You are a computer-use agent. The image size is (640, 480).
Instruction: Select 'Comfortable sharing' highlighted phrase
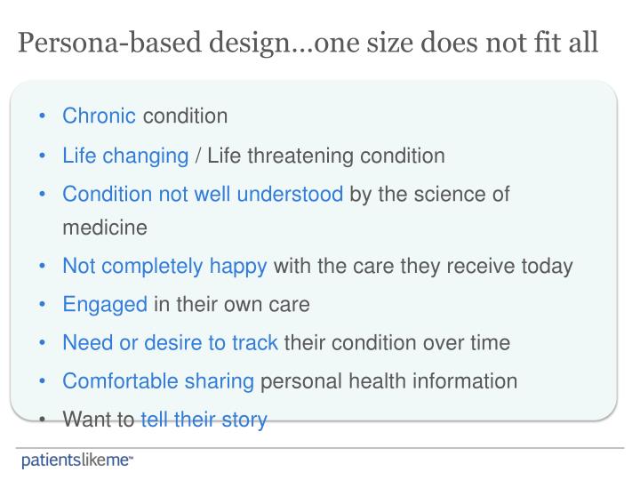(158, 381)
